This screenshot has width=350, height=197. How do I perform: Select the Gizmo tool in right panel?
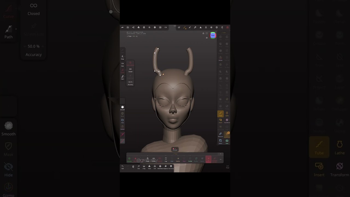coord(220,58)
